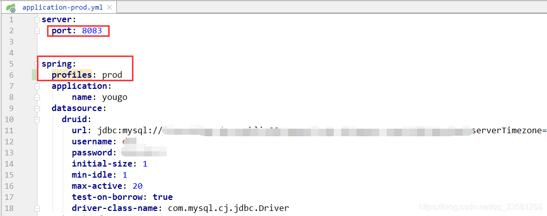Collapse the druid block fold marker

37,120
